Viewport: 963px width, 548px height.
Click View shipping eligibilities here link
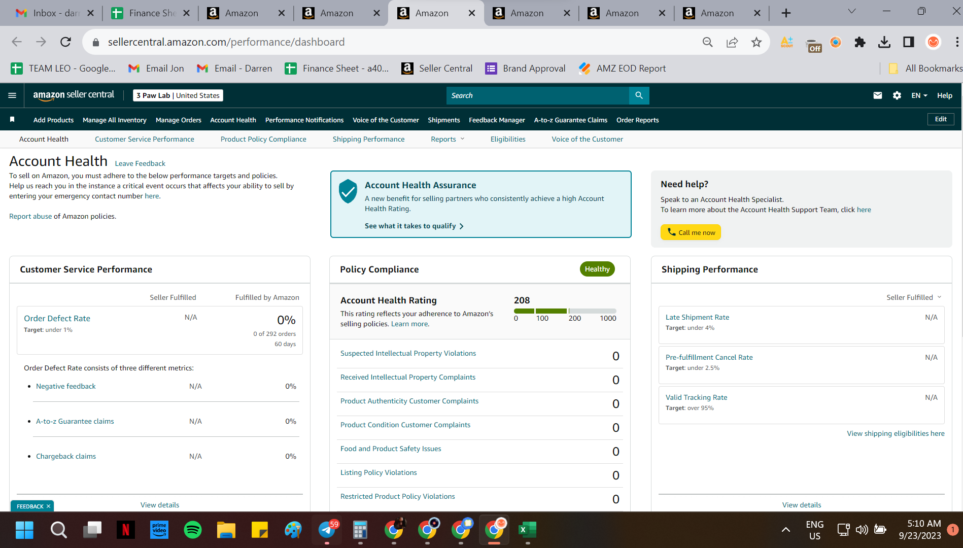tap(896, 433)
